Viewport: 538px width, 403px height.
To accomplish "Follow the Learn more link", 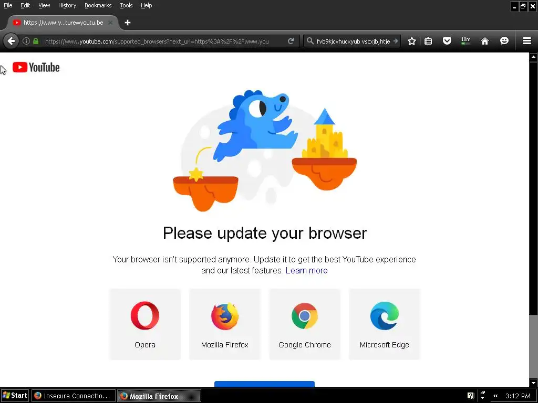I will pyautogui.click(x=307, y=270).
